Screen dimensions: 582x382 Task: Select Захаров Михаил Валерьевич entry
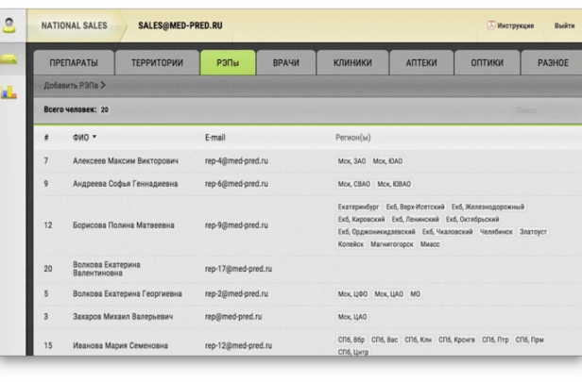click(124, 317)
